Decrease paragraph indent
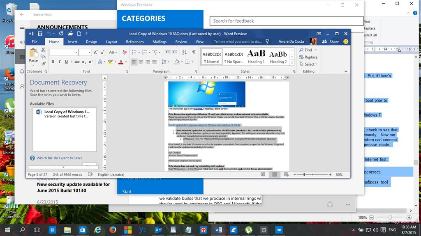Screen dimensions: 421x236 [168, 52]
